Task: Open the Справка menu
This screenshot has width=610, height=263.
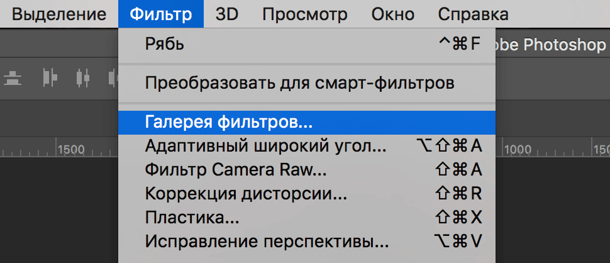Action: [x=473, y=14]
